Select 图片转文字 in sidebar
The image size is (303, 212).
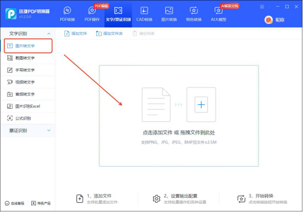tap(28, 46)
